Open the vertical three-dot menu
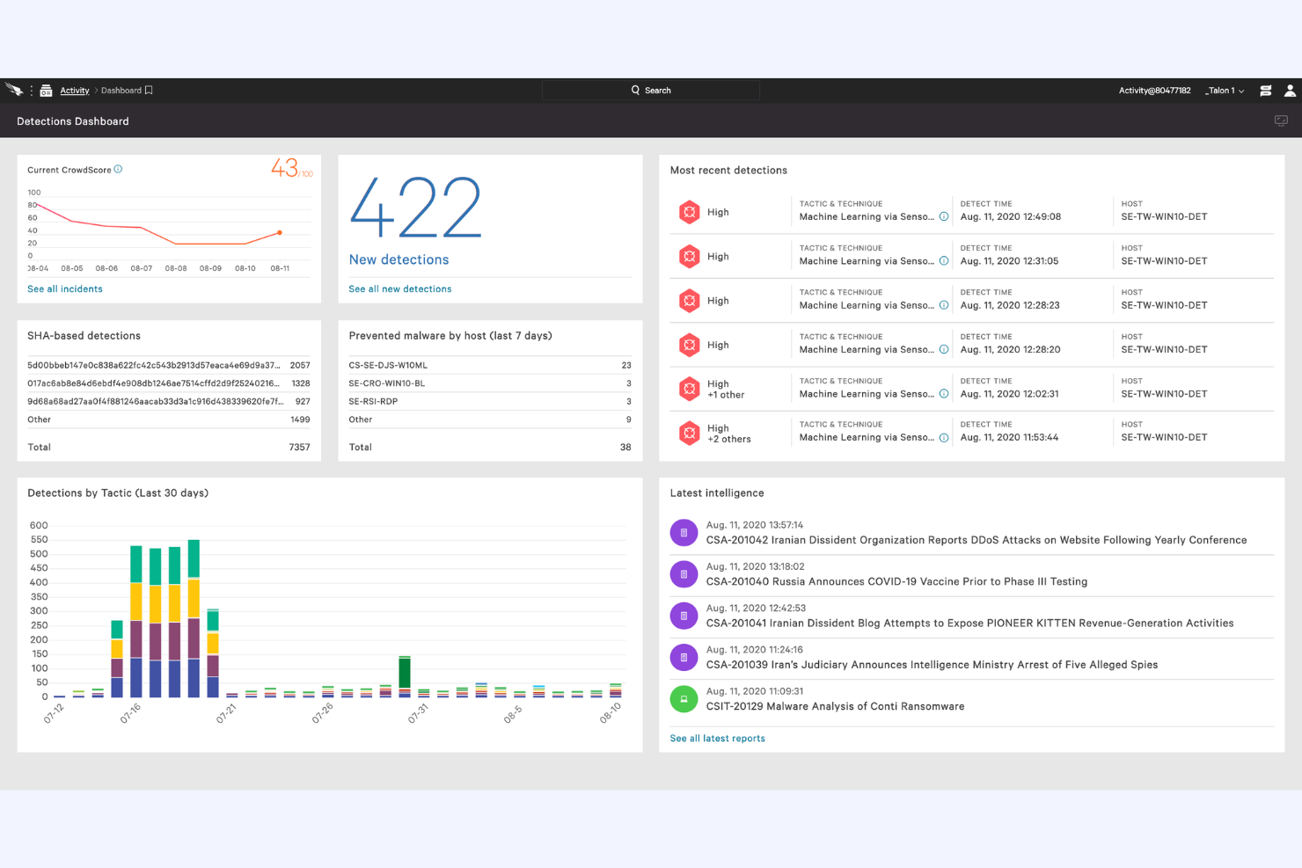 30,90
